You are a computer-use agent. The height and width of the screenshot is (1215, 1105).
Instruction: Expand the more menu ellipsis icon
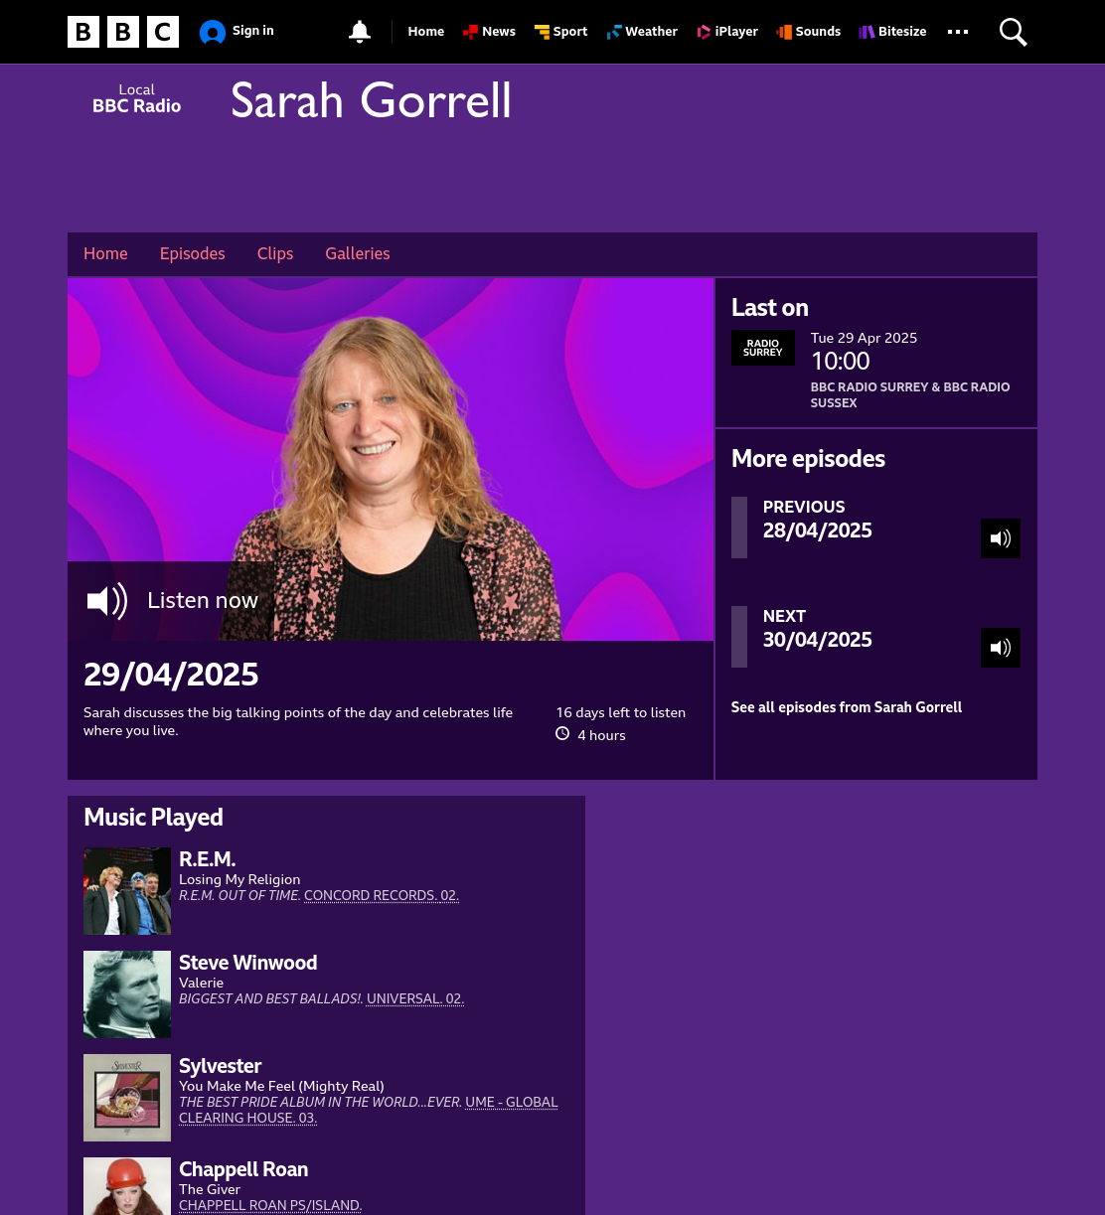coord(958,32)
